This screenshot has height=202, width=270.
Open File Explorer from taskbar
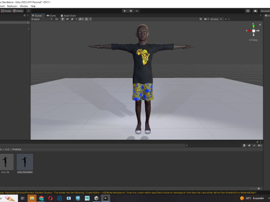click(x=32, y=198)
